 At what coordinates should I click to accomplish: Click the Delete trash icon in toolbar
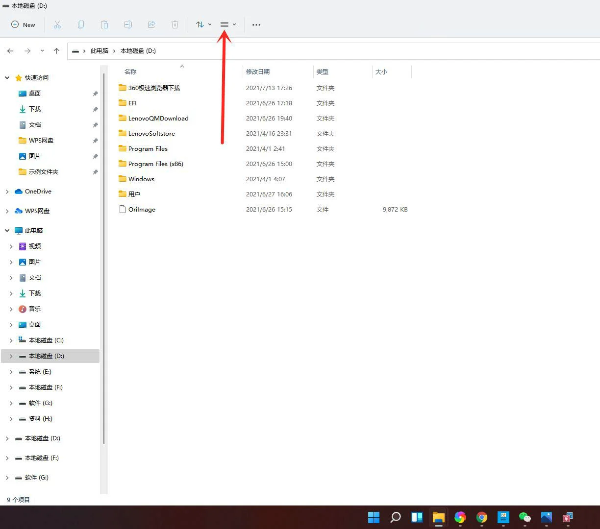click(175, 24)
